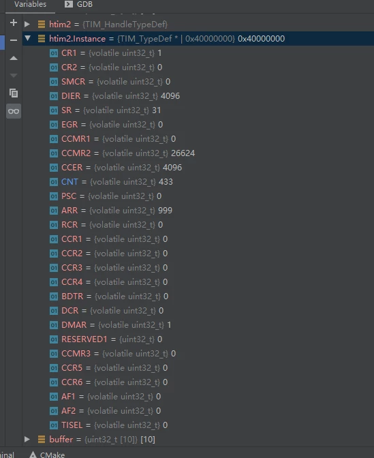This screenshot has width=374, height=458.
Task: Expand the htim2 variable node
Action: pos(27,24)
